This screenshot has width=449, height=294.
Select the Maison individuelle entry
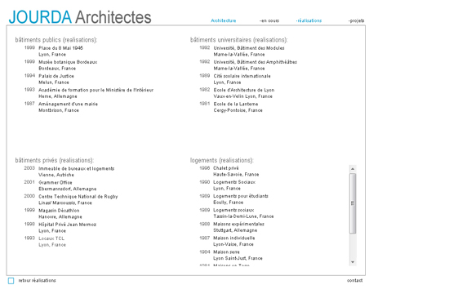coord(234,238)
